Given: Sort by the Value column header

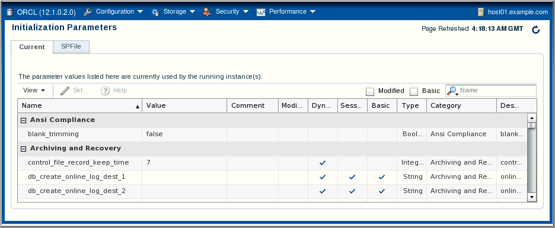Looking at the screenshot, I should (184, 105).
